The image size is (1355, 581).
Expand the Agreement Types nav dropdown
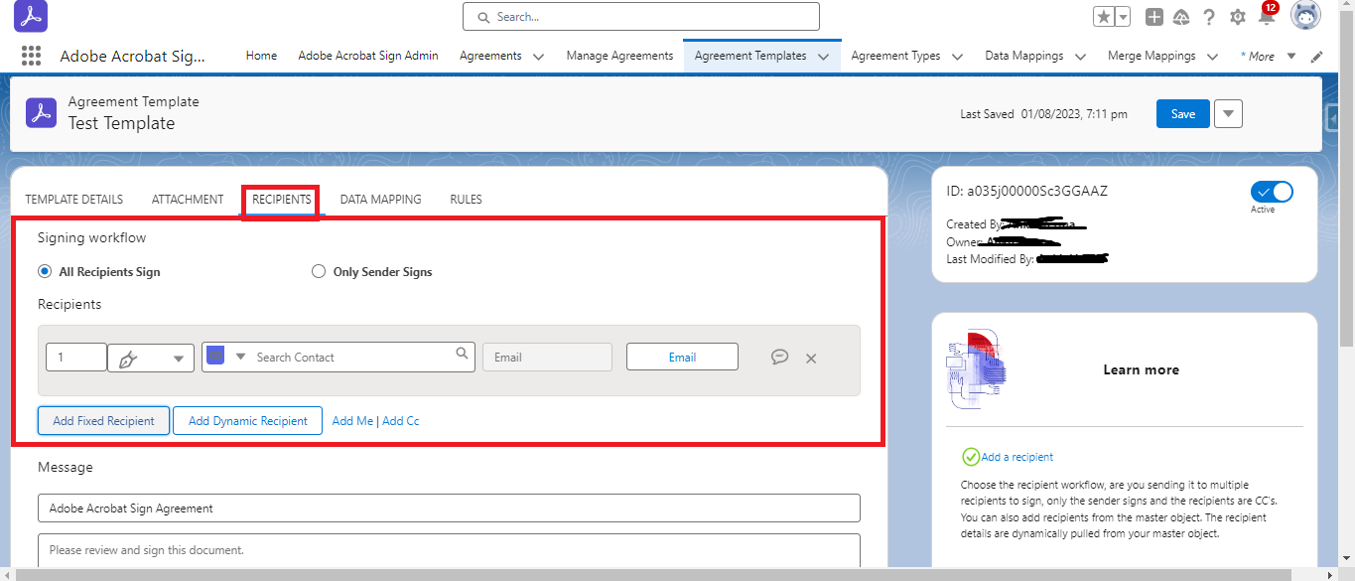click(957, 57)
